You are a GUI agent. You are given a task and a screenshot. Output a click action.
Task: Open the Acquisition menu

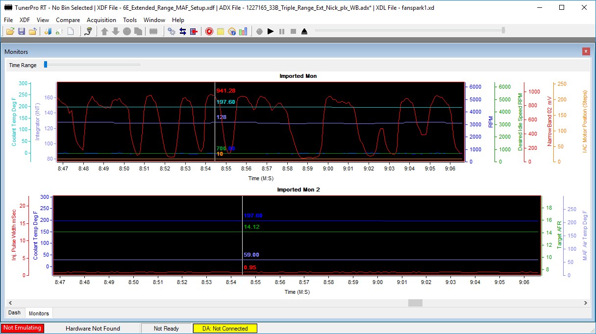[x=101, y=20]
